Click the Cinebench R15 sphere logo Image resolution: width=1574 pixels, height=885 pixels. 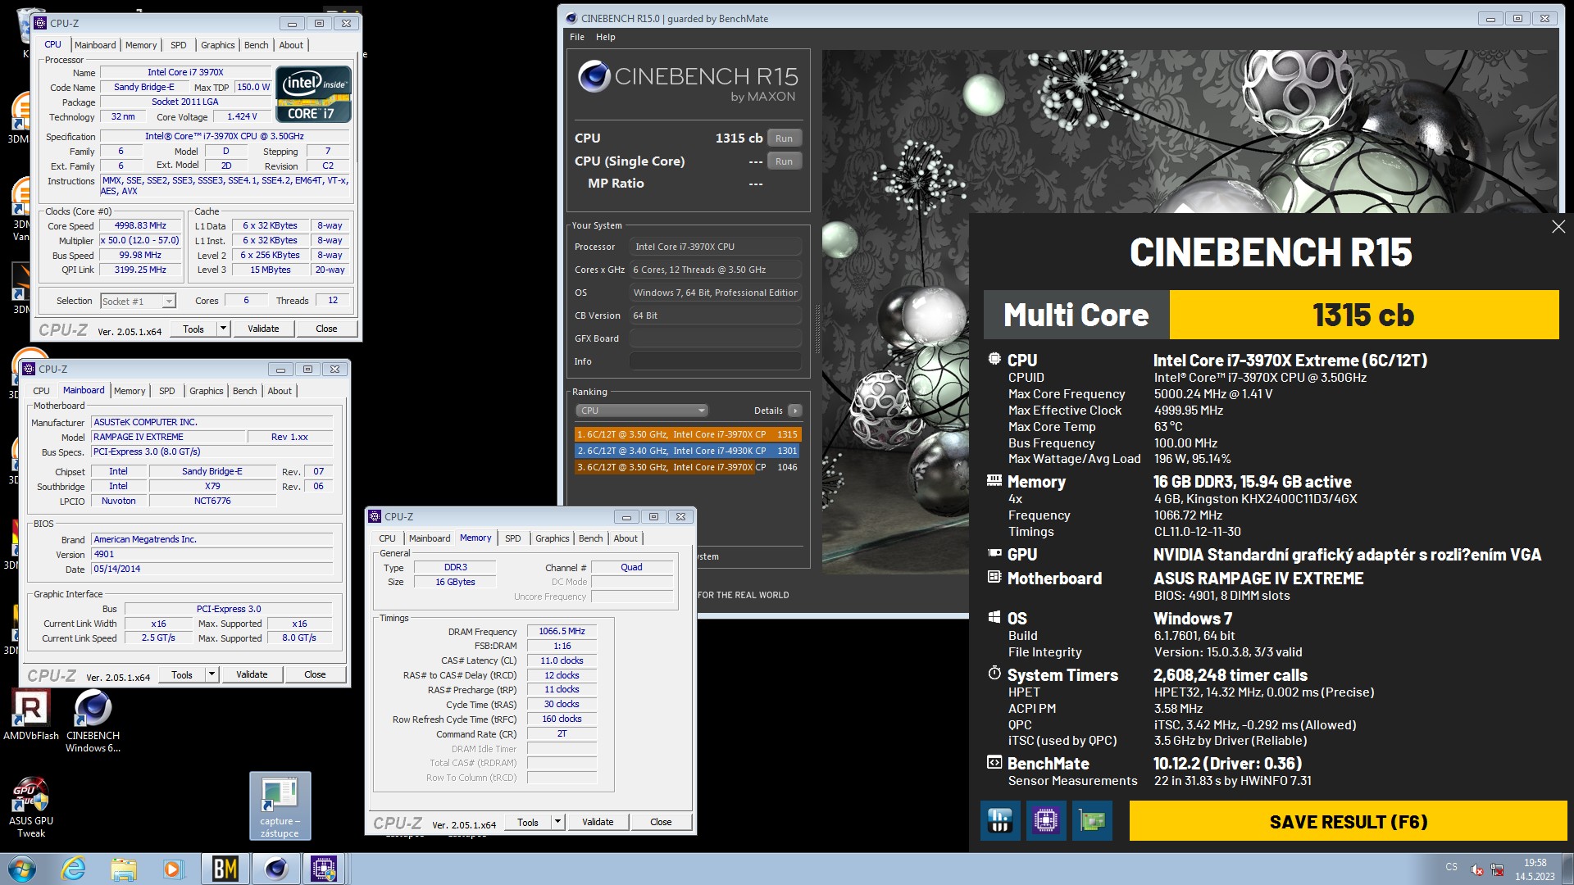(594, 76)
